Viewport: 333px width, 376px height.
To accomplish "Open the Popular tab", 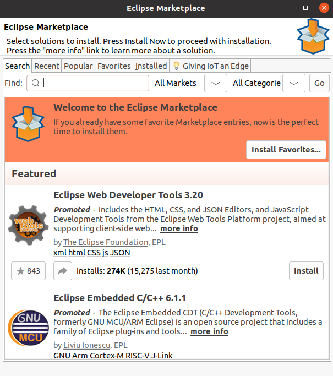I will click(78, 66).
